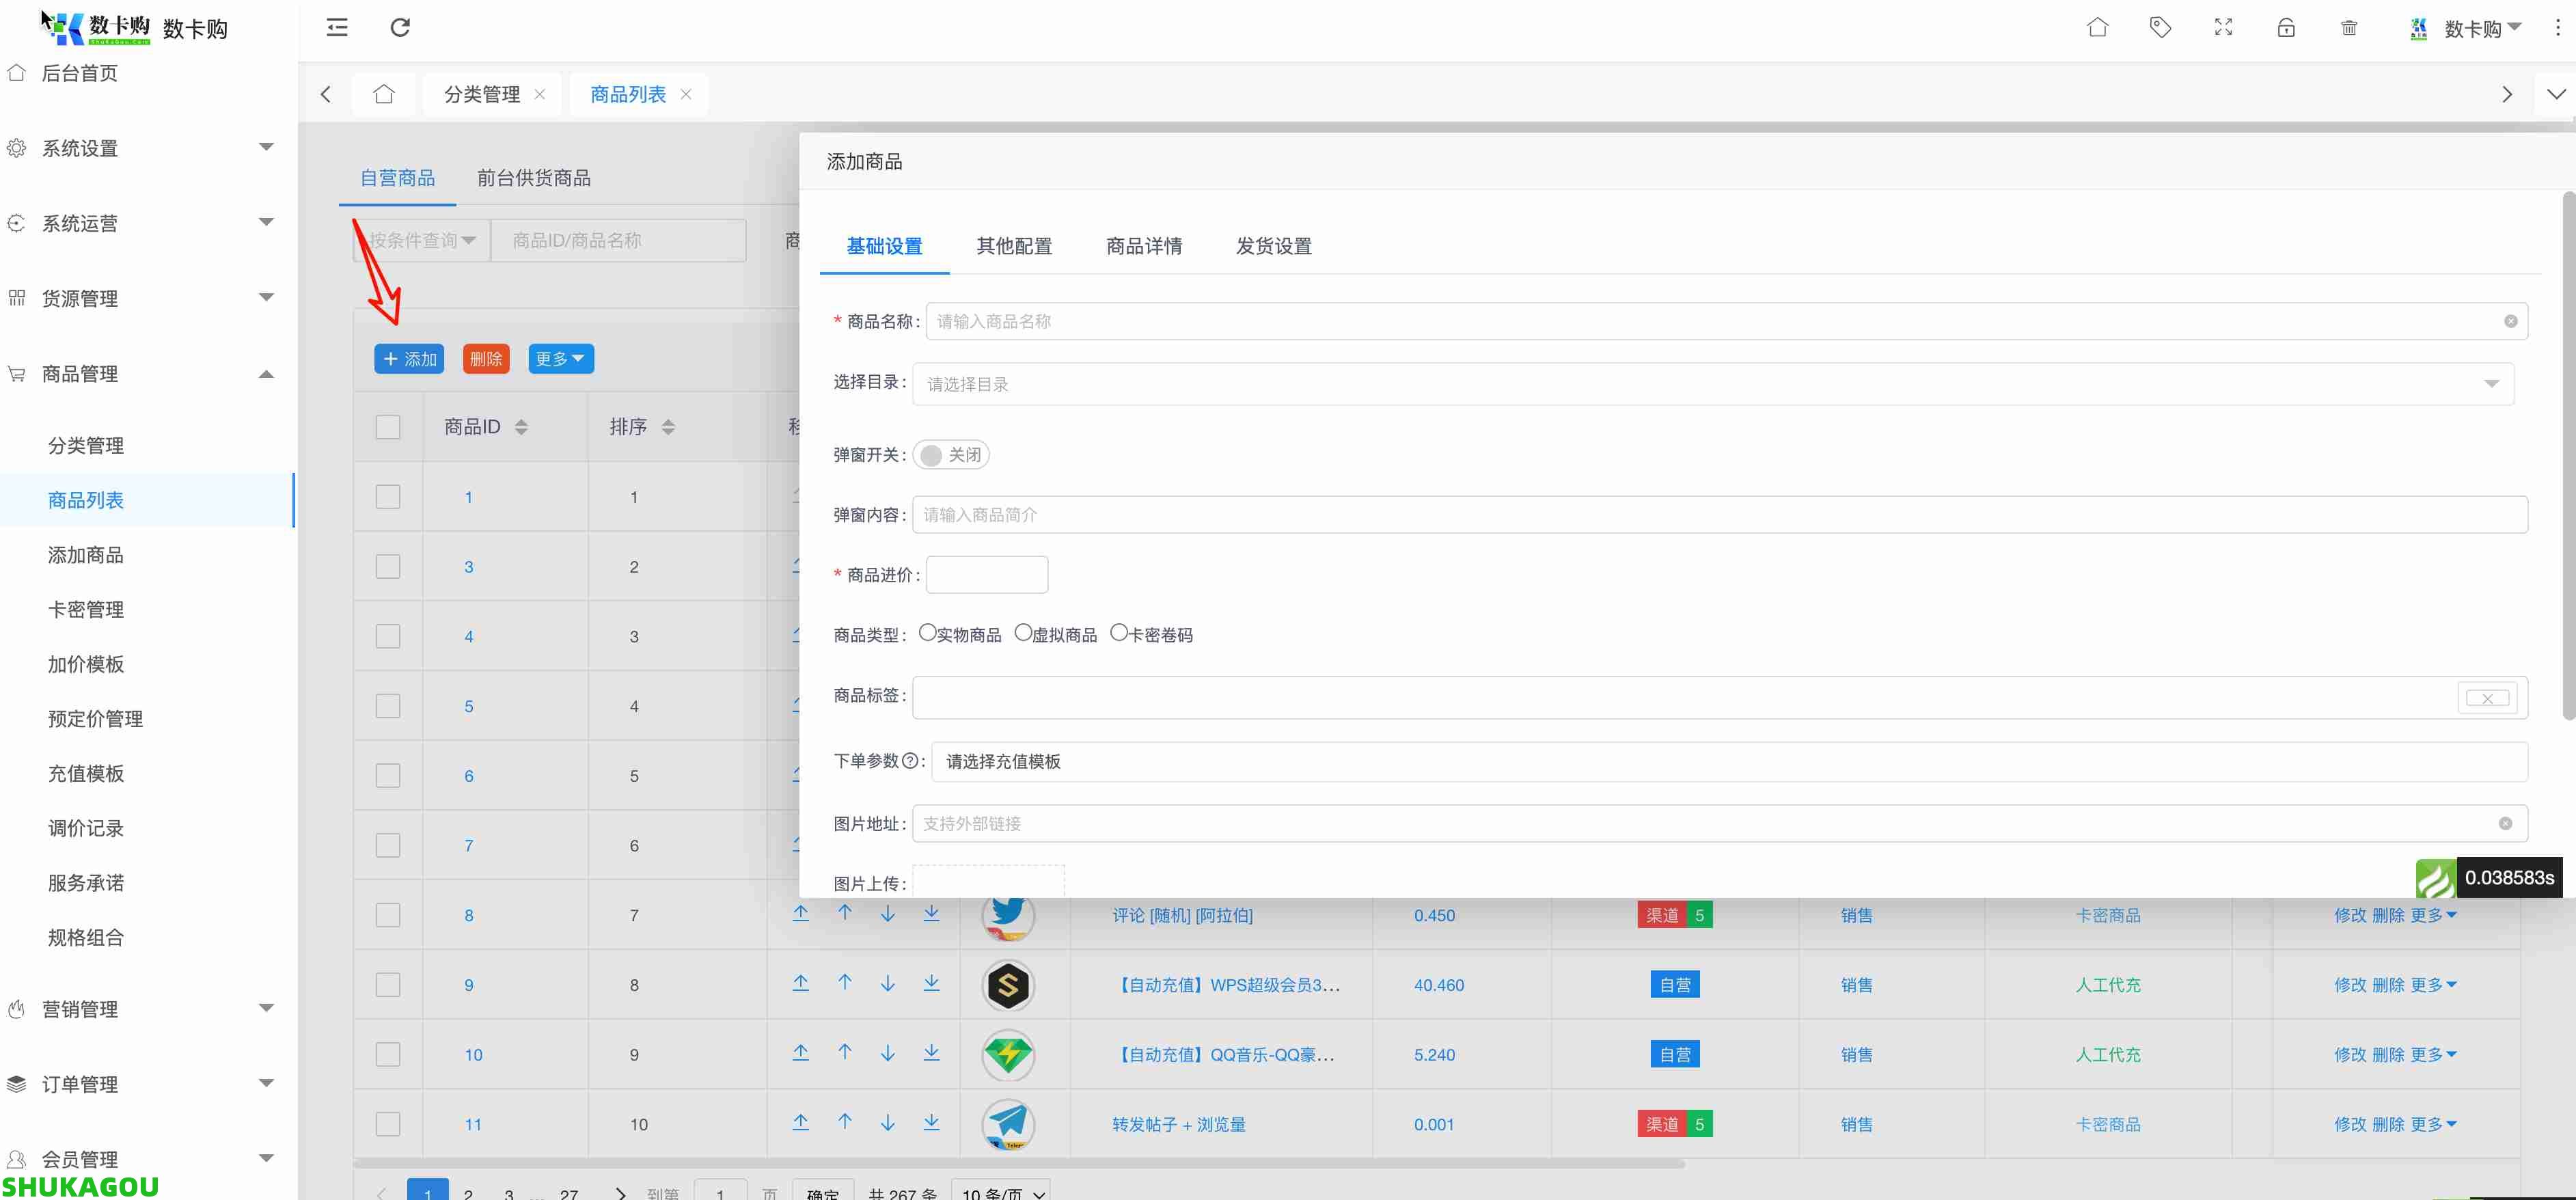Click the lock screen icon
The width and height of the screenshot is (2576, 1200).
[x=2286, y=27]
